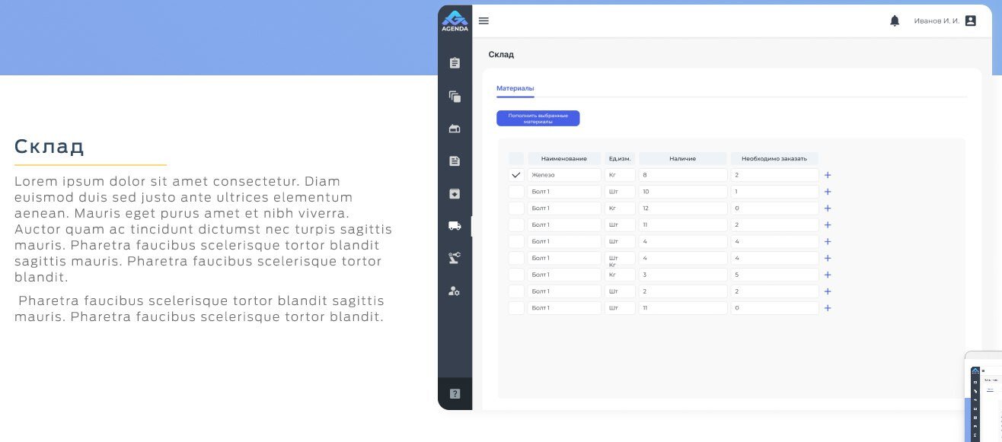
Task: Click the Наличие field containing 12
Action: click(682, 208)
